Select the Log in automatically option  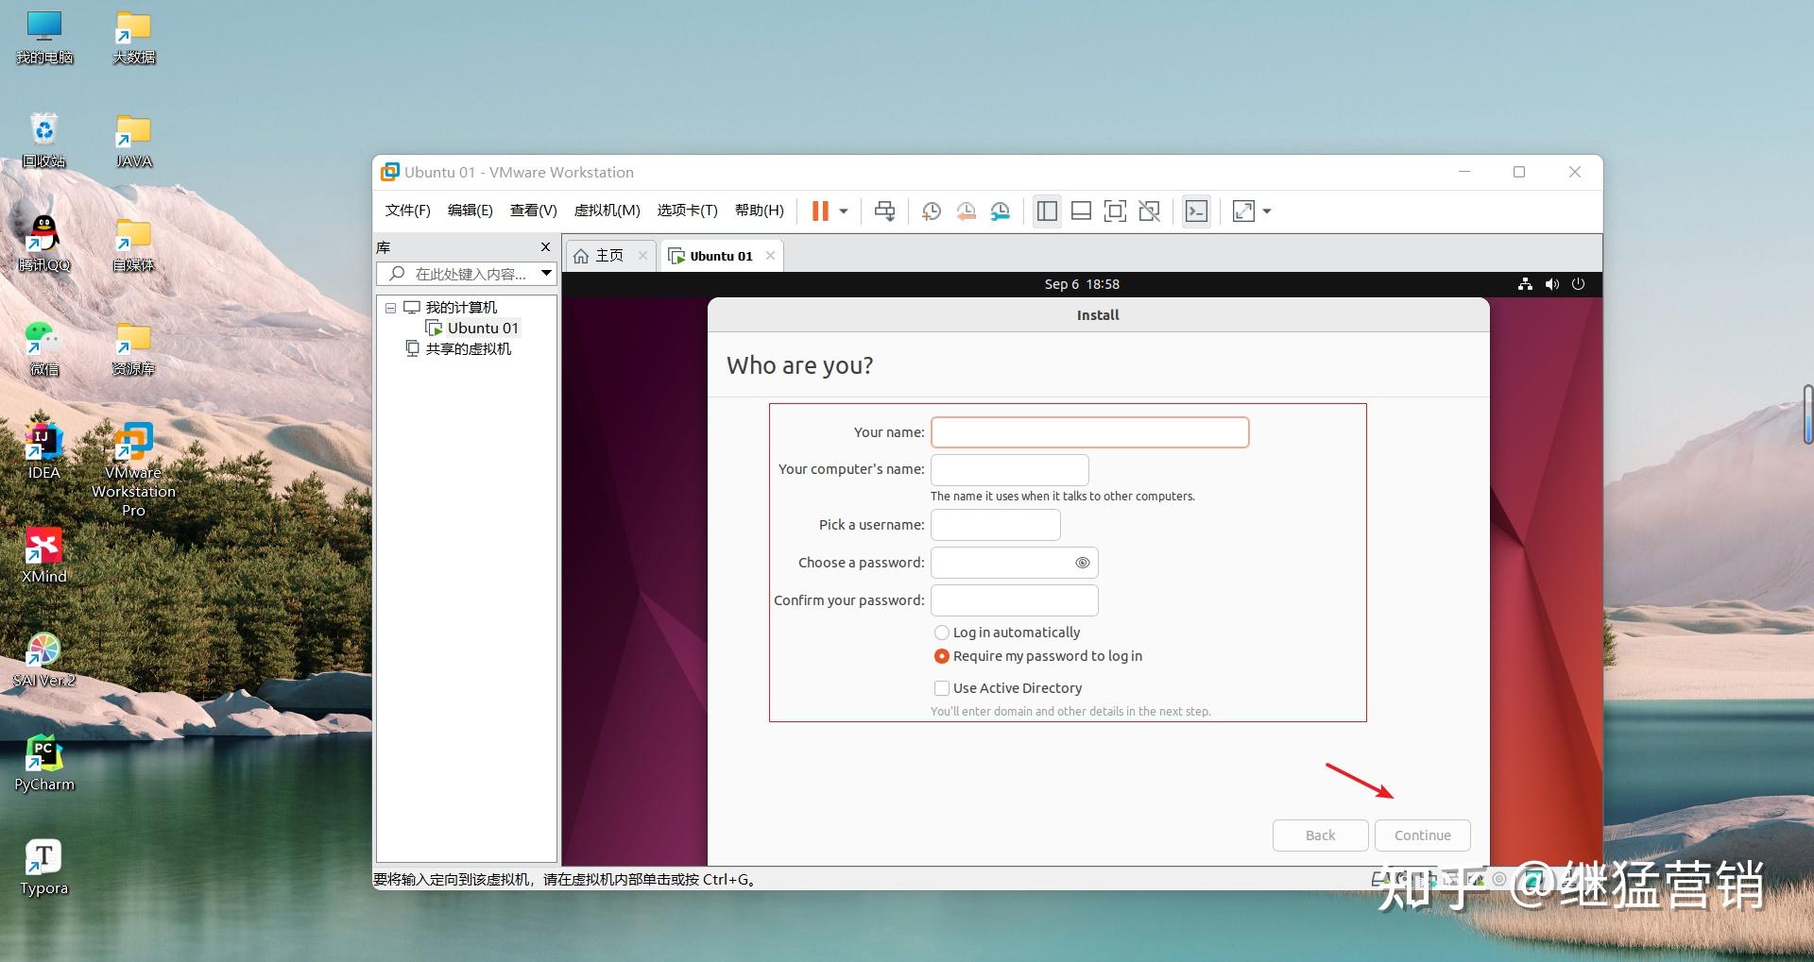(x=941, y=633)
